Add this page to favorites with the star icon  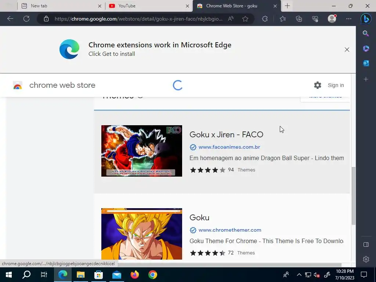pos(245,19)
